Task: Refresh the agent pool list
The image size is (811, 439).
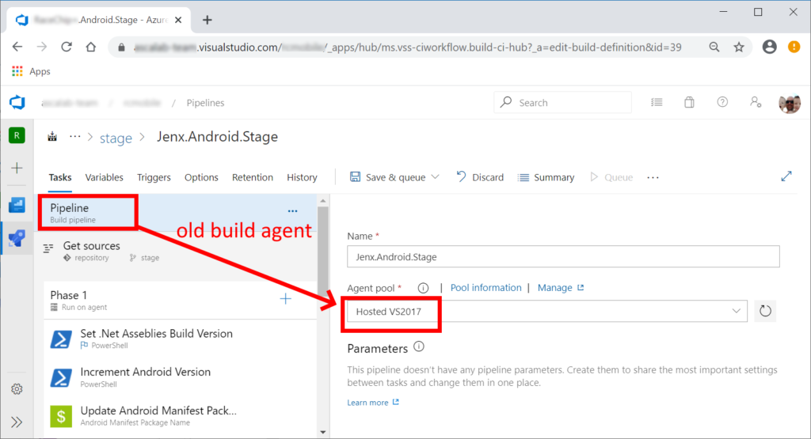Action: tap(765, 311)
